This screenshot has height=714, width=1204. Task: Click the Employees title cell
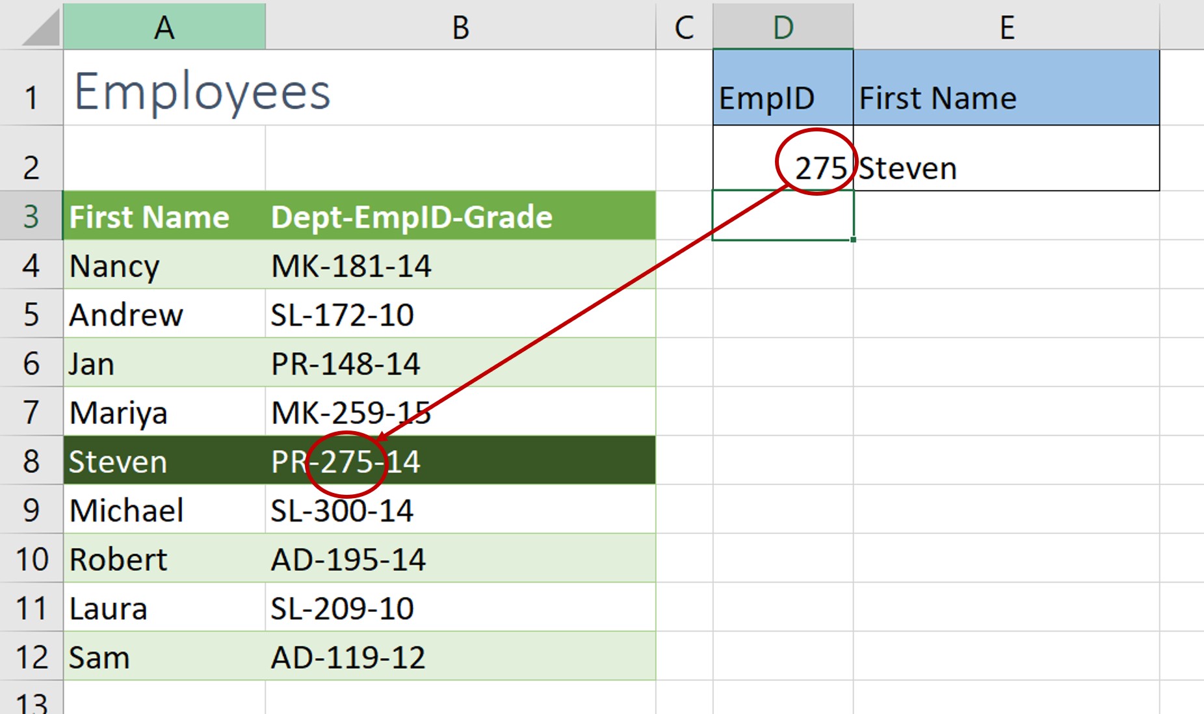click(x=164, y=88)
